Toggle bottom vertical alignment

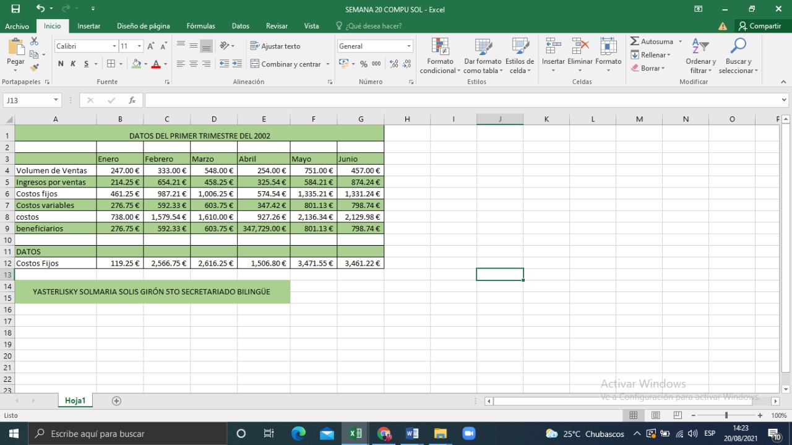pos(206,46)
